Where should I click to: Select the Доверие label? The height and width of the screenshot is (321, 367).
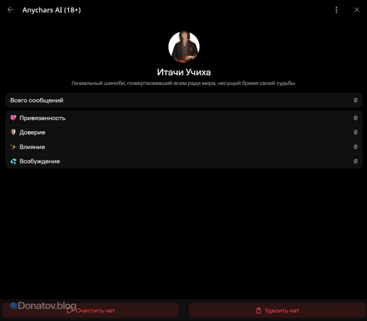(32, 132)
